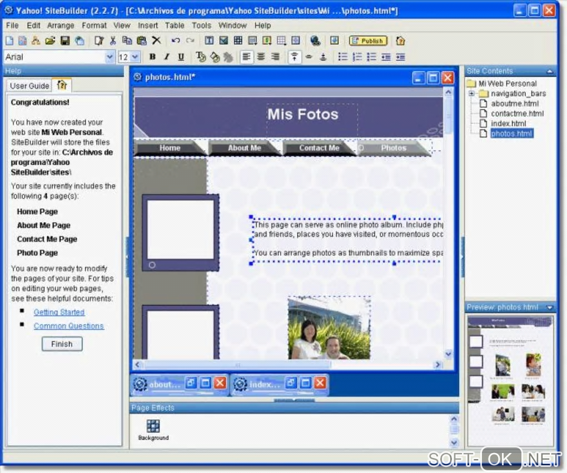Click the Finish button
This screenshot has height=473, width=567.
[x=62, y=344]
